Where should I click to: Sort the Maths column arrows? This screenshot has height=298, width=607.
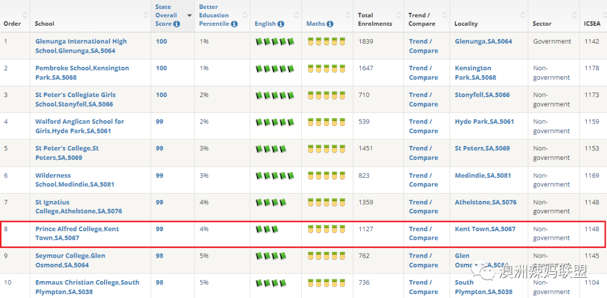(x=348, y=15)
